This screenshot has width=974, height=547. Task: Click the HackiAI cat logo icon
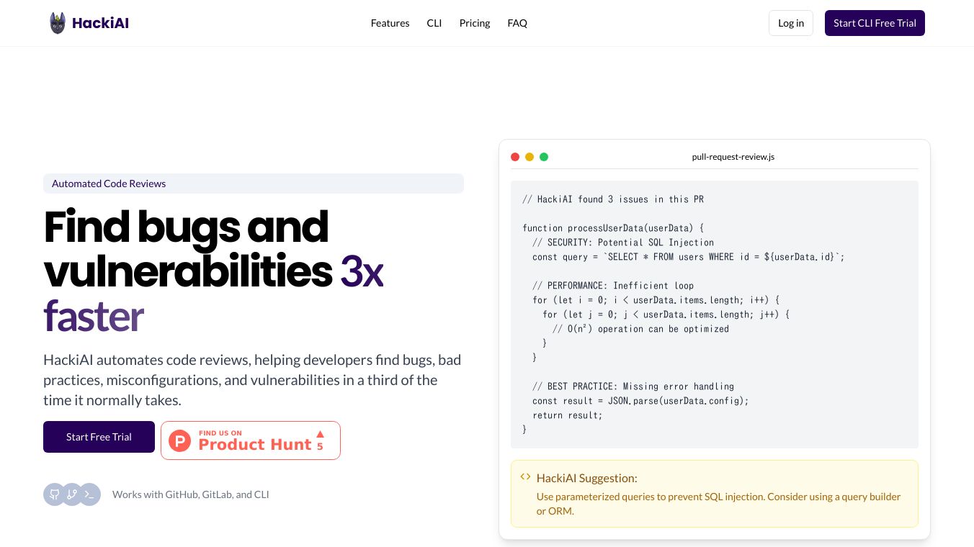[x=58, y=23]
